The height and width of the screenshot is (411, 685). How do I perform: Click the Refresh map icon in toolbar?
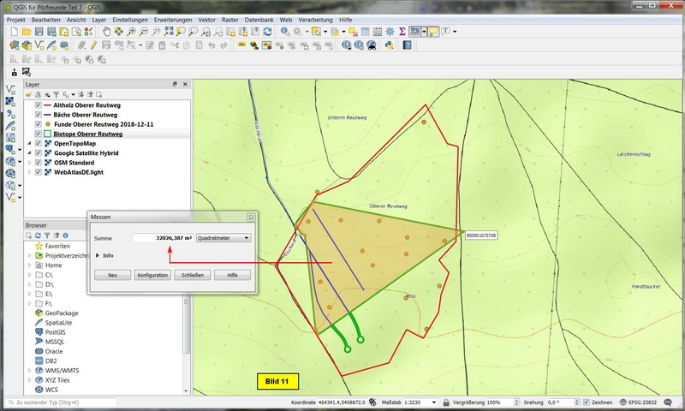(x=268, y=32)
